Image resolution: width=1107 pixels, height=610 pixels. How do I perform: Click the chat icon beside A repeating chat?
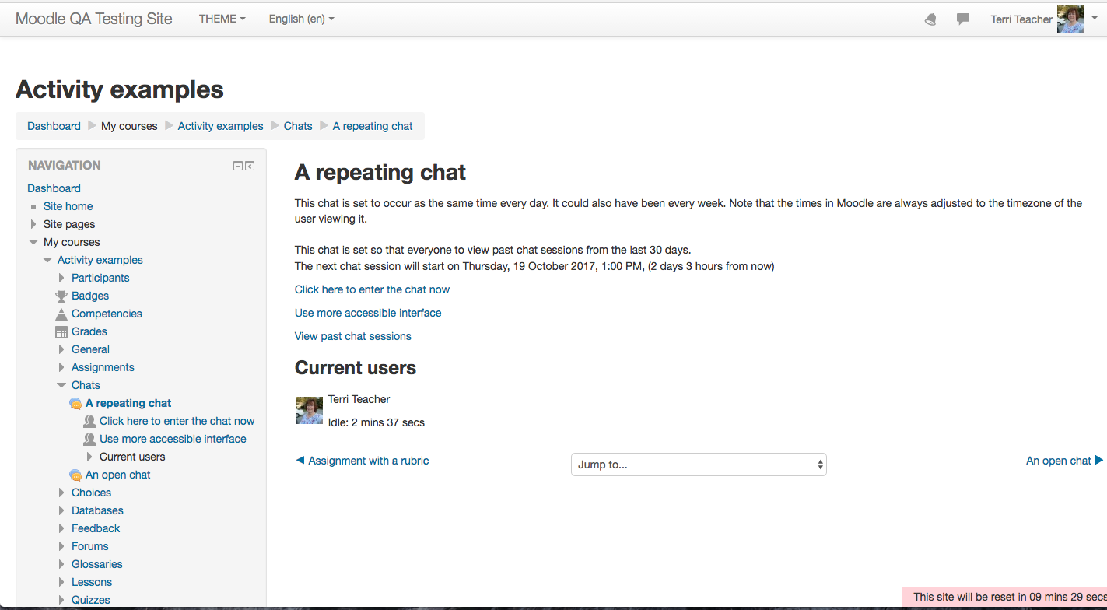pos(75,404)
